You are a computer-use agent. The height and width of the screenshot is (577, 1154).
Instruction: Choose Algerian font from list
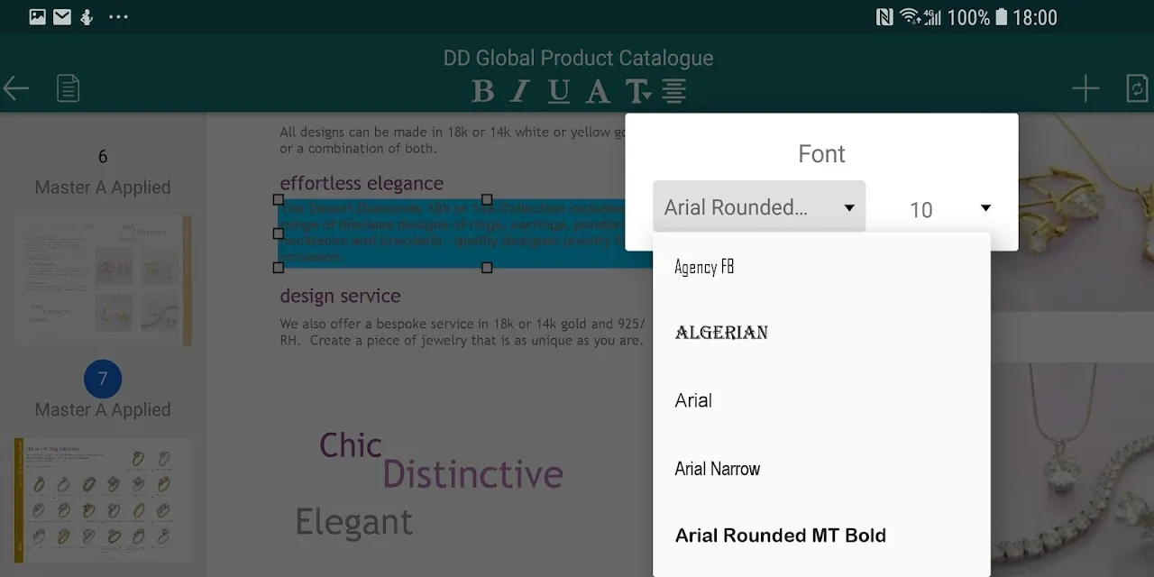[721, 333]
